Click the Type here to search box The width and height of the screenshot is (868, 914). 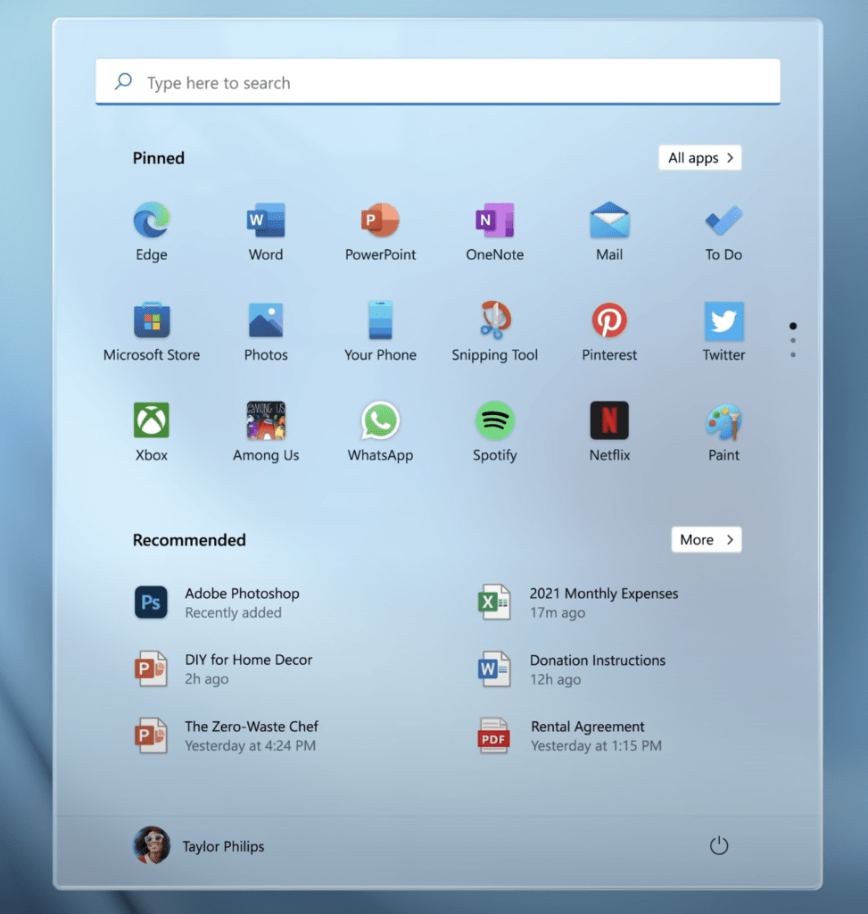(438, 82)
